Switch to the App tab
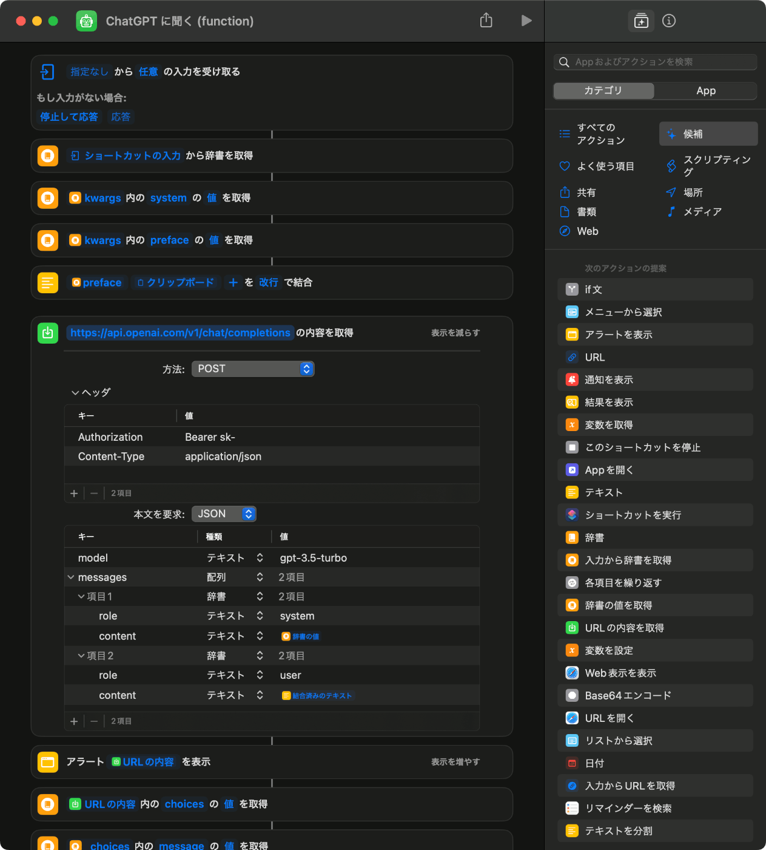Screen dimensions: 766x850 pos(706,90)
